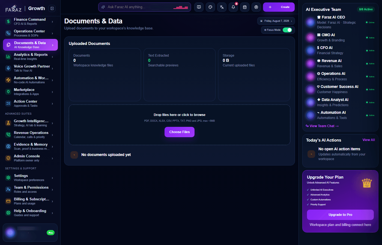Click the Text Extracted stat card

point(180,75)
